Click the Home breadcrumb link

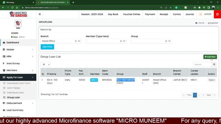(x=201, y=23)
